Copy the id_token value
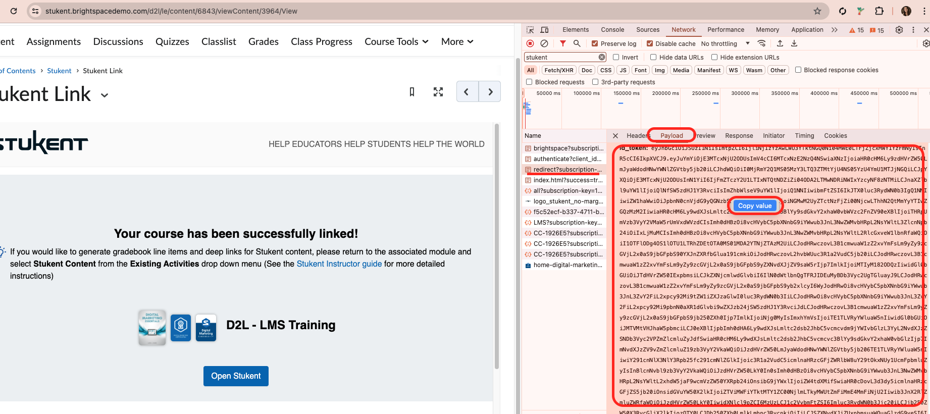The height and width of the screenshot is (414, 930). (x=755, y=205)
